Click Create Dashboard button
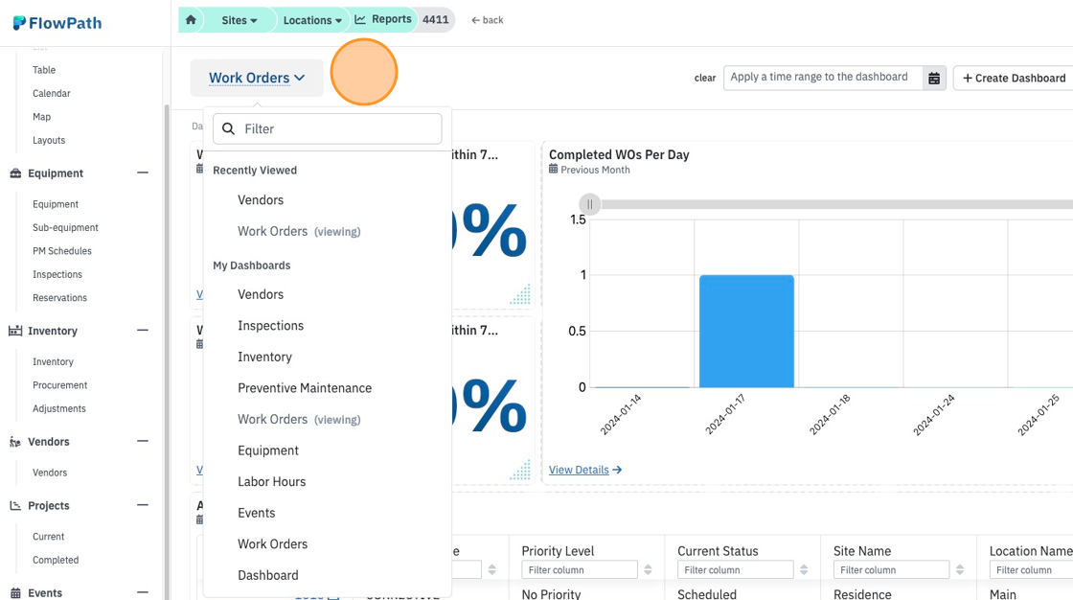Image resolution: width=1073 pixels, height=600 pixels. (x=1014, y=78)
